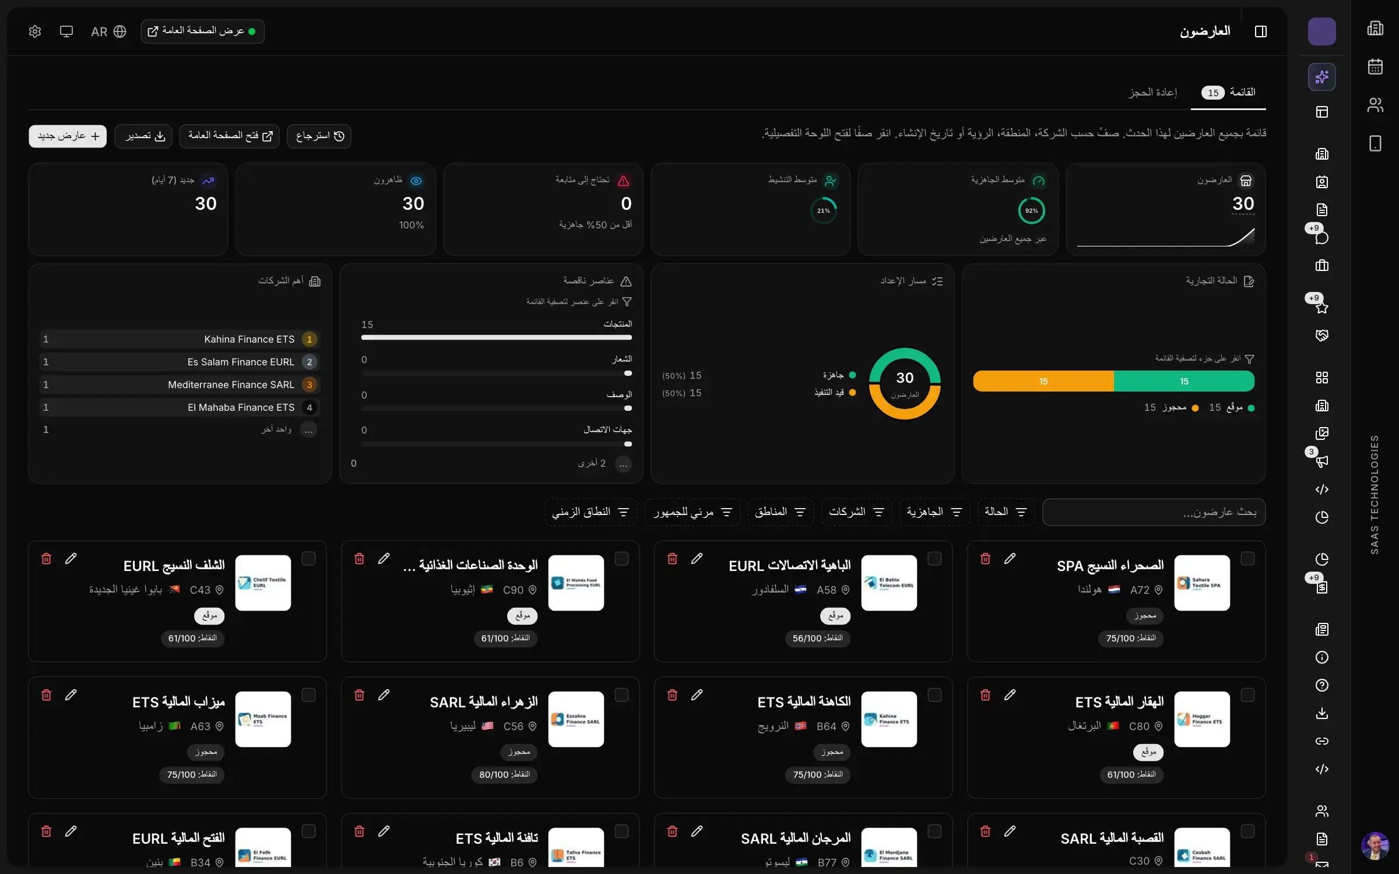
Task: Open the settings gear icon in top bar
Action: [x=35, y=31]
